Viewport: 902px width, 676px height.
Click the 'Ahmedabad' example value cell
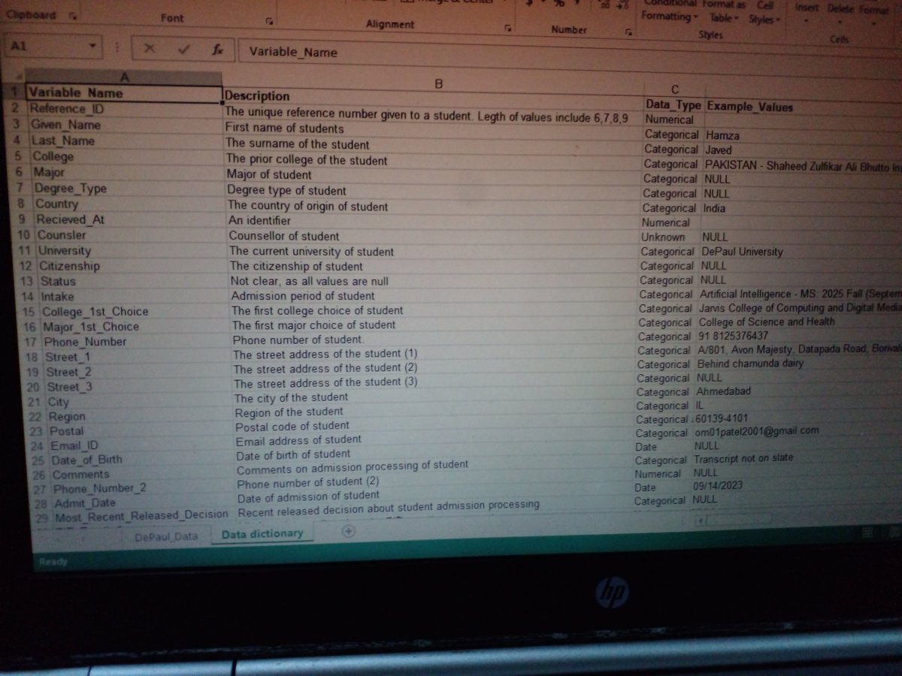pos(798,391)
